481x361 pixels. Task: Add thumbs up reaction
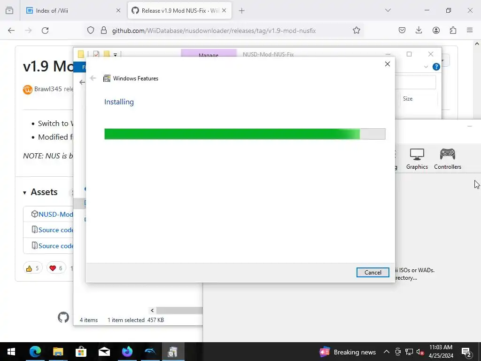pos(32,268)
